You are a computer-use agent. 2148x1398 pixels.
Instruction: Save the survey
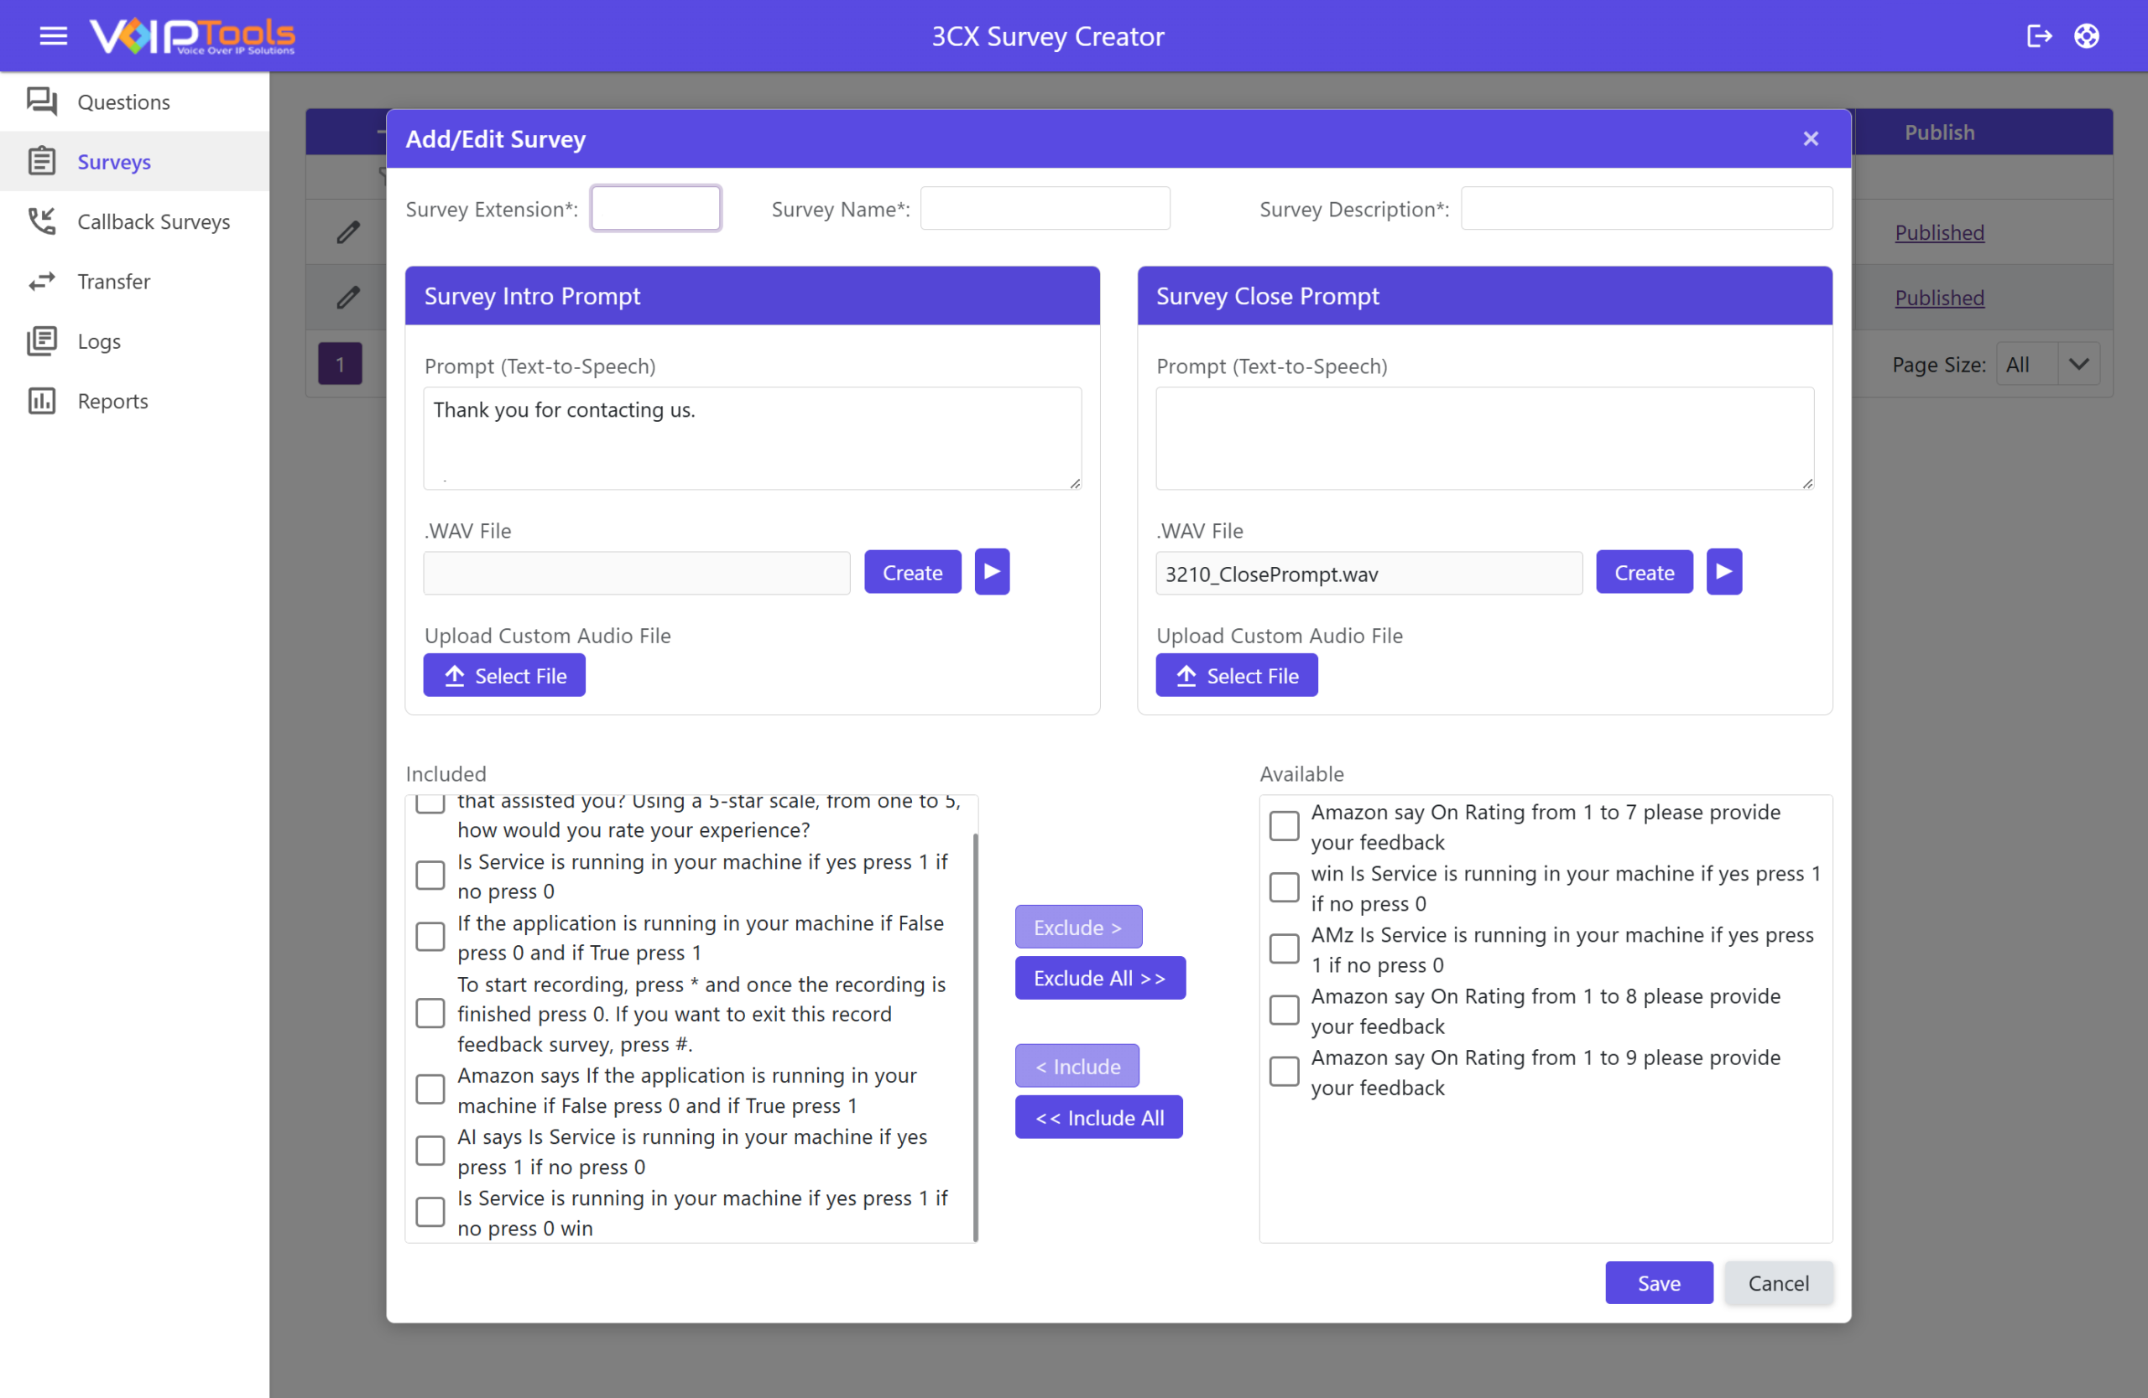click(1659, 1282)
